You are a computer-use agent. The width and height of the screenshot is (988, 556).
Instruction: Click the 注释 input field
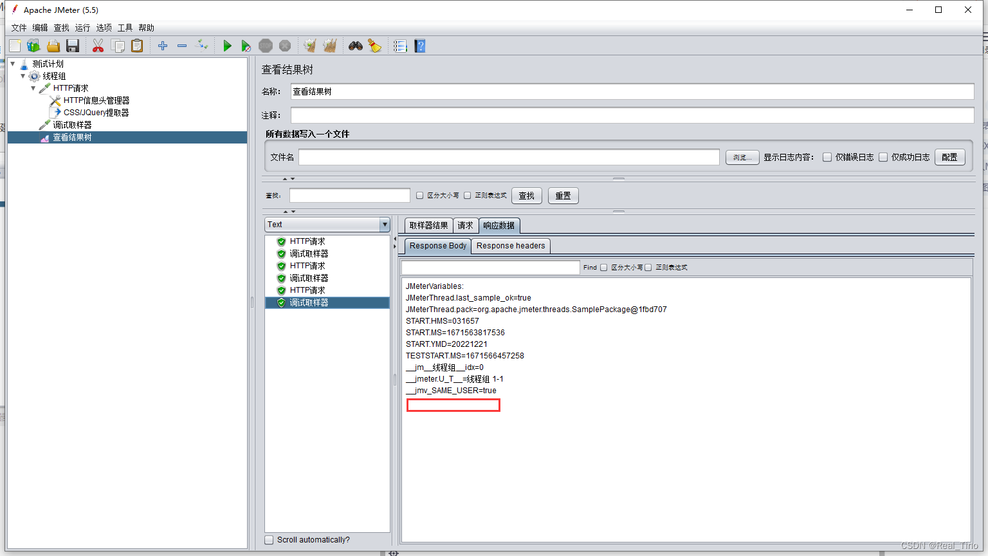(x=632, y=115)
